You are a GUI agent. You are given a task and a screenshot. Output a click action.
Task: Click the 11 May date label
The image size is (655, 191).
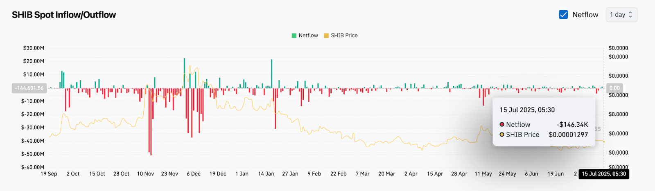pyautogui.click(x=483, y=174)
